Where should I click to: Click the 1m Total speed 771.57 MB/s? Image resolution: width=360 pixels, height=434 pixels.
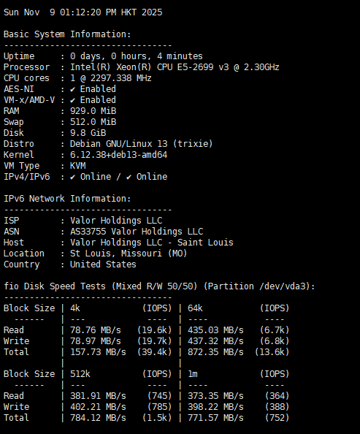pyautogui.click(x=215, y=418)
